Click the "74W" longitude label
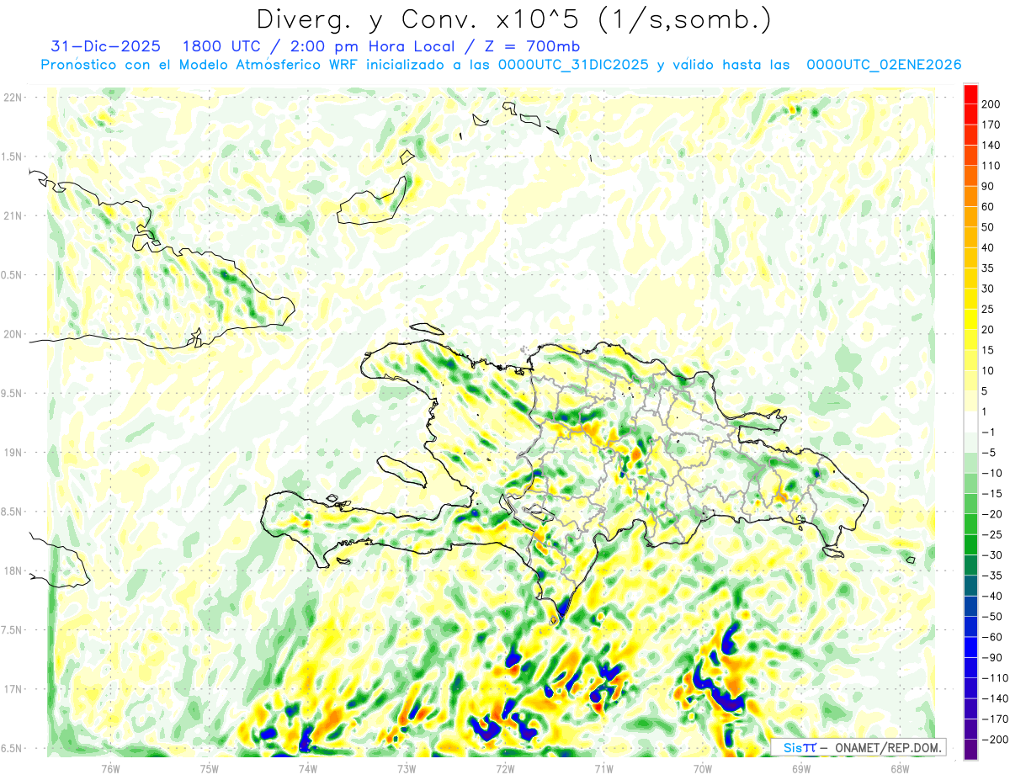The height and width of the screenshot is (780, 1010). click(307, 768)
